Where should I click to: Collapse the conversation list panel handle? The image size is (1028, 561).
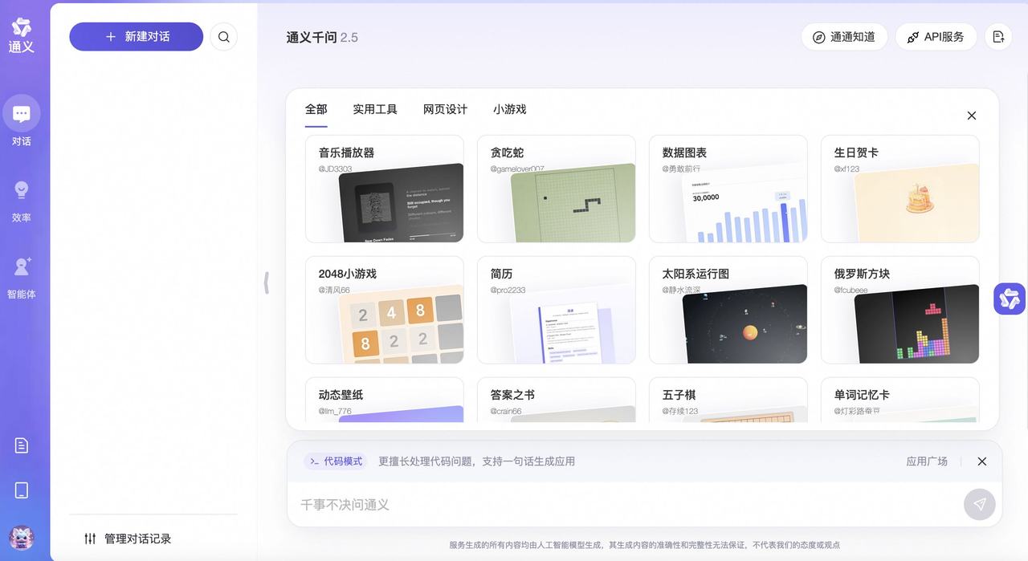click(x=267, y=283)
